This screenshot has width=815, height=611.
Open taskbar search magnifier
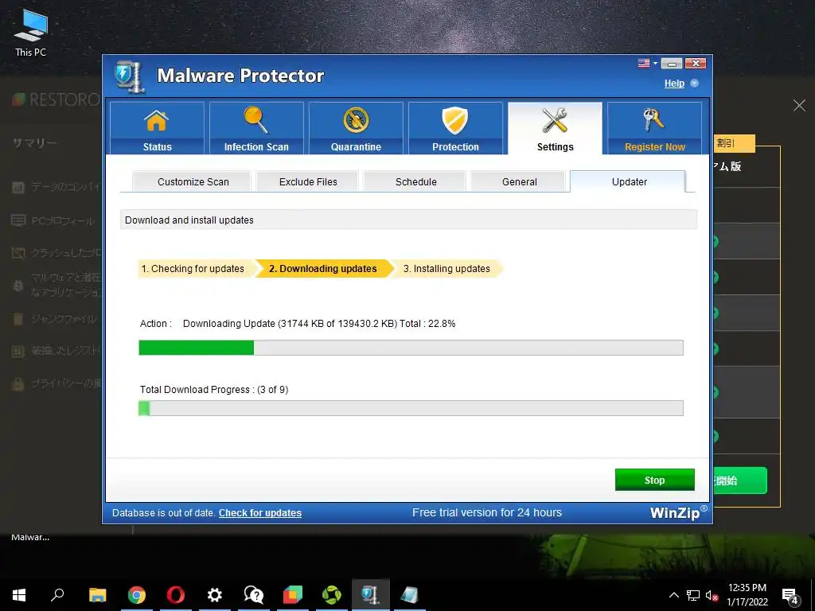point(57,595)
